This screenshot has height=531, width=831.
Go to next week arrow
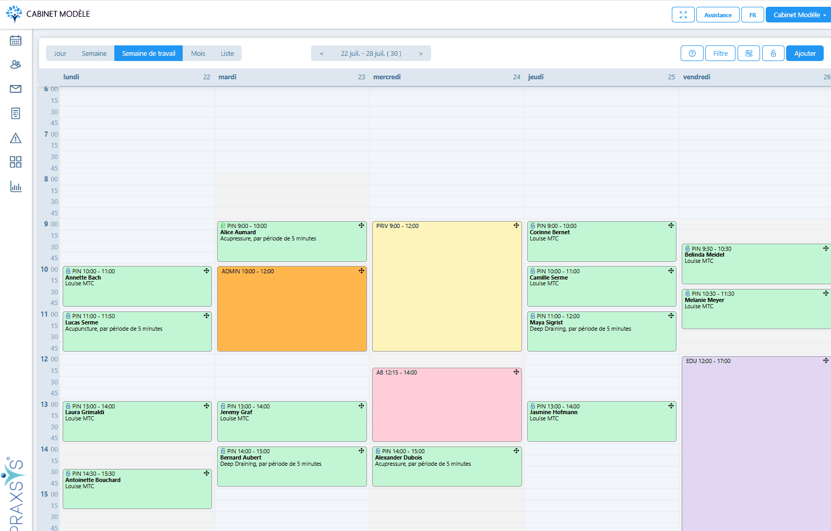(x=421, y=53)
